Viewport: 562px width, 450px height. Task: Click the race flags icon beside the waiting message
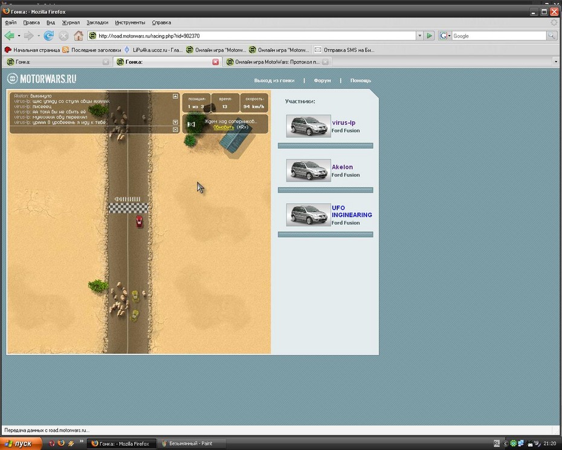[192, 124]
